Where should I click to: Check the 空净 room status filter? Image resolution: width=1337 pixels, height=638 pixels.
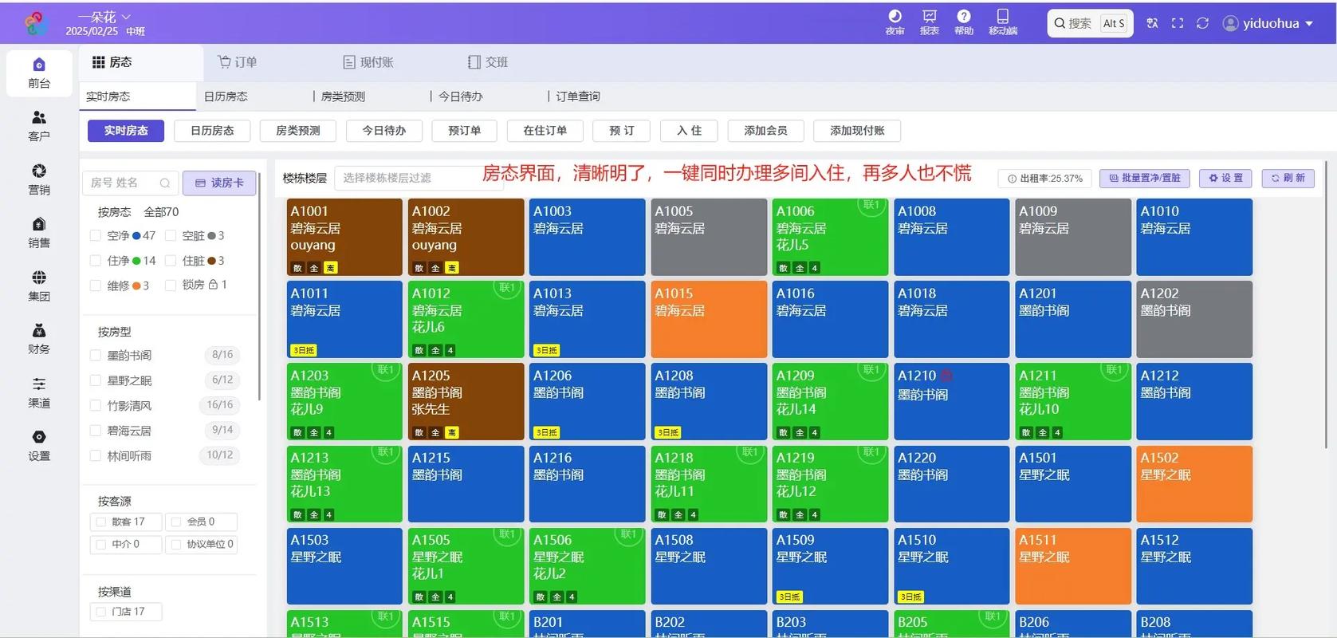(96, 236)
